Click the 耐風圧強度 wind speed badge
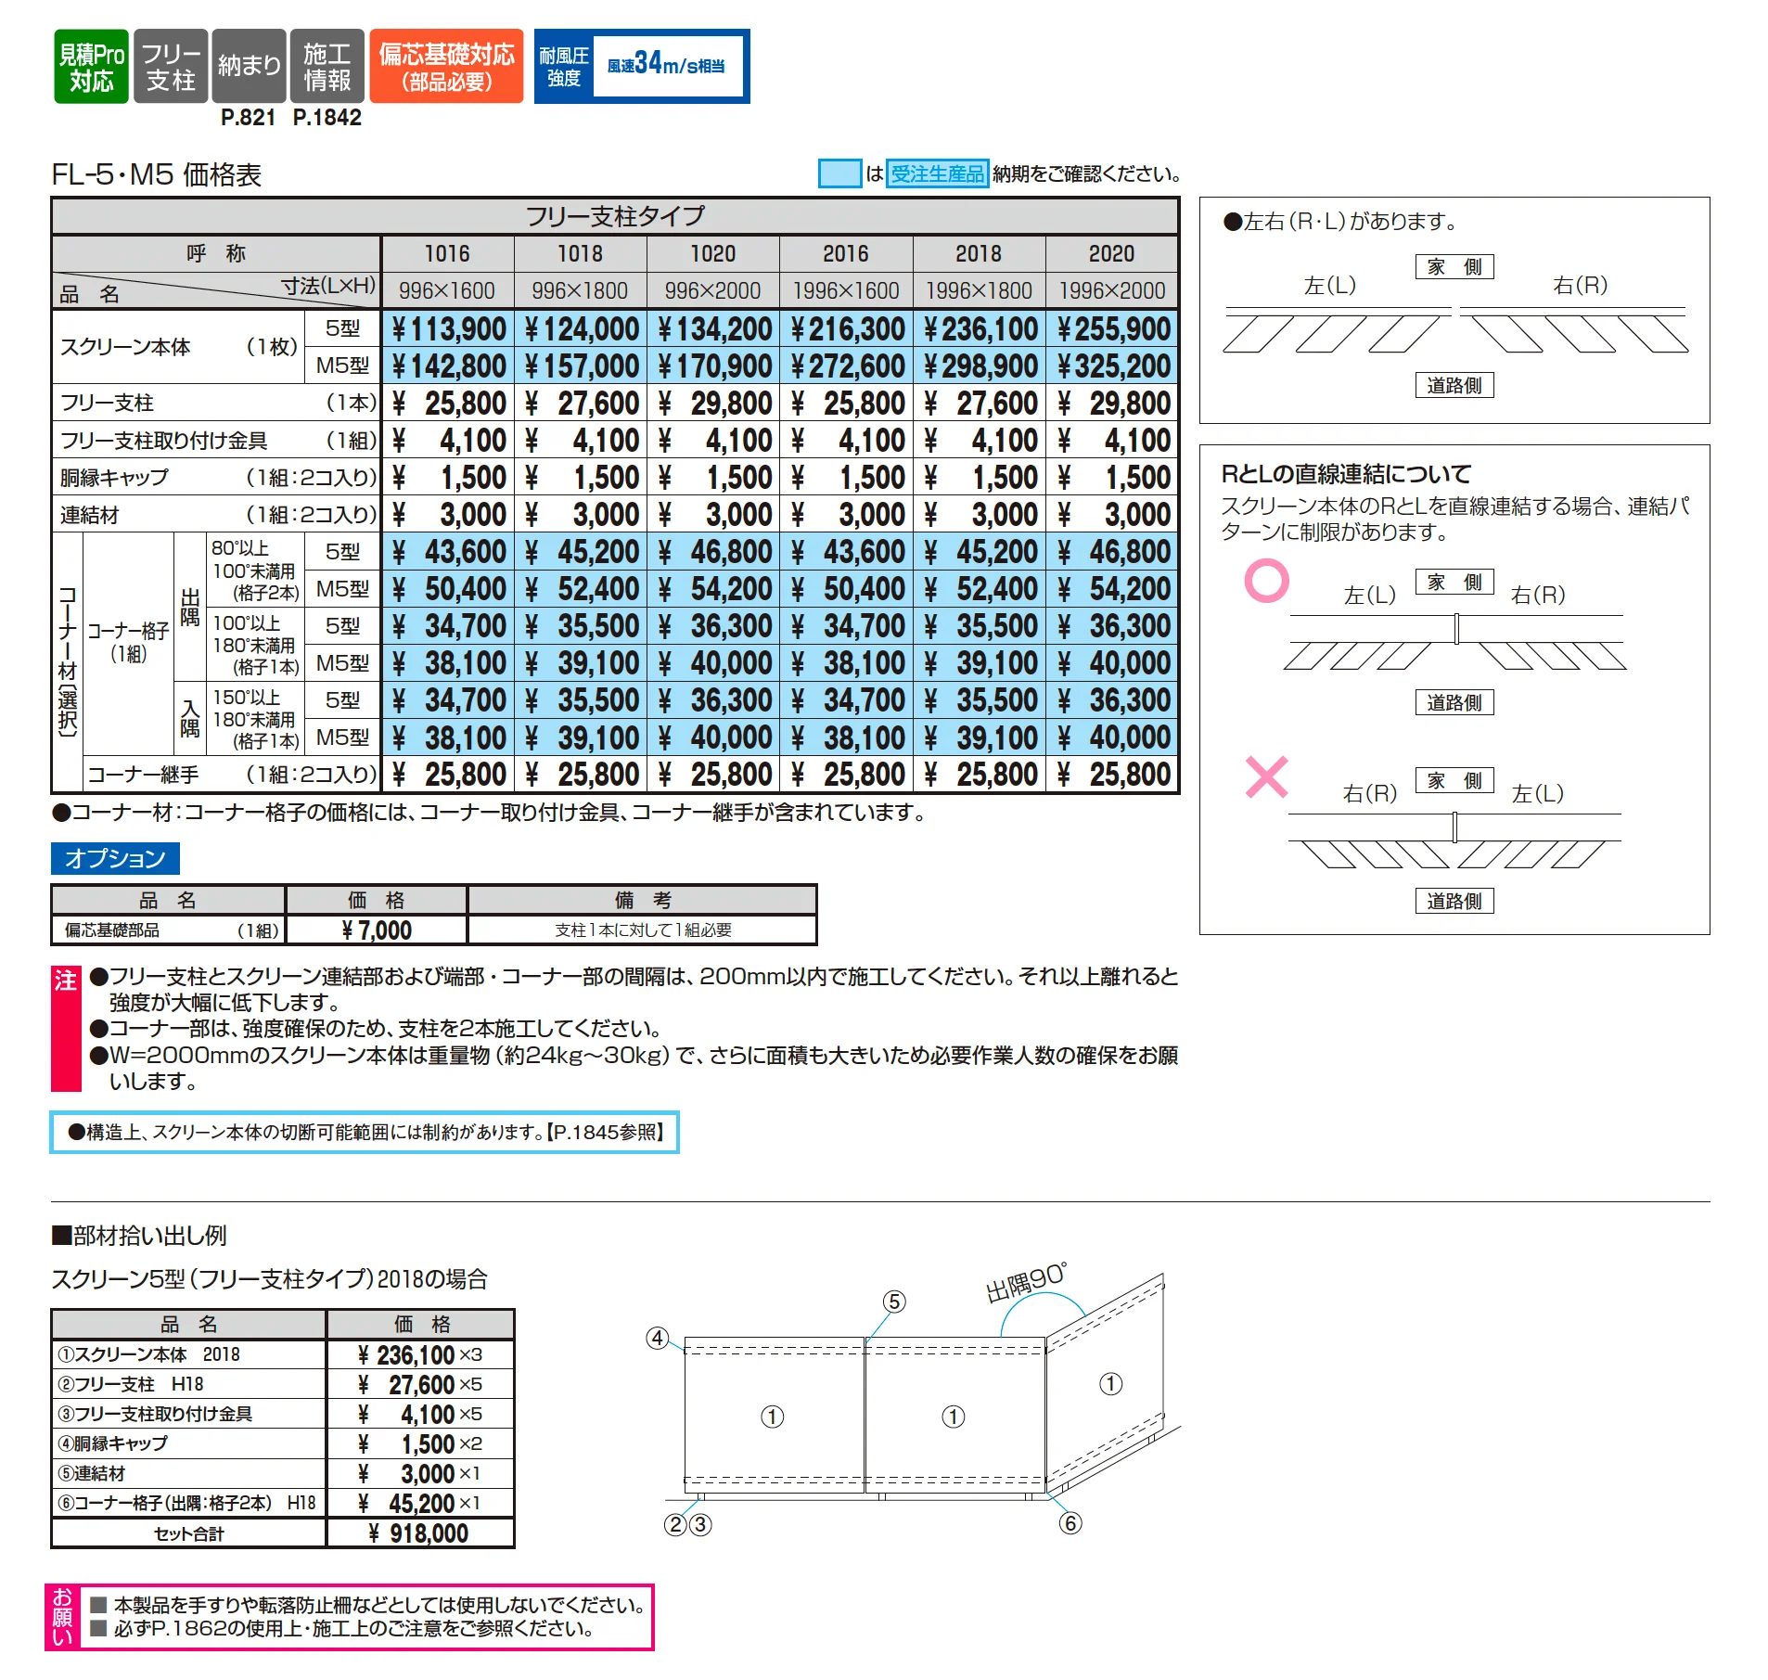This screenshot has height=1680, width=1768. [642, 66]
